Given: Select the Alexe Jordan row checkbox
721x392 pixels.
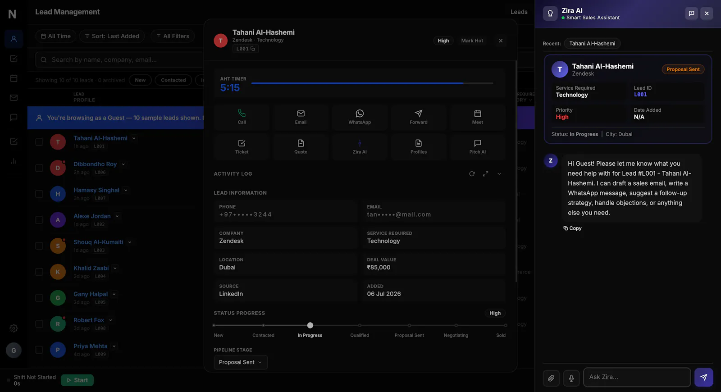Looking at the screenshot, I should (x=39, y=220).
